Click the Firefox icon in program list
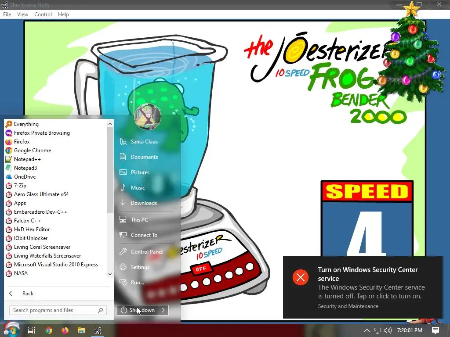 [9, 142]
